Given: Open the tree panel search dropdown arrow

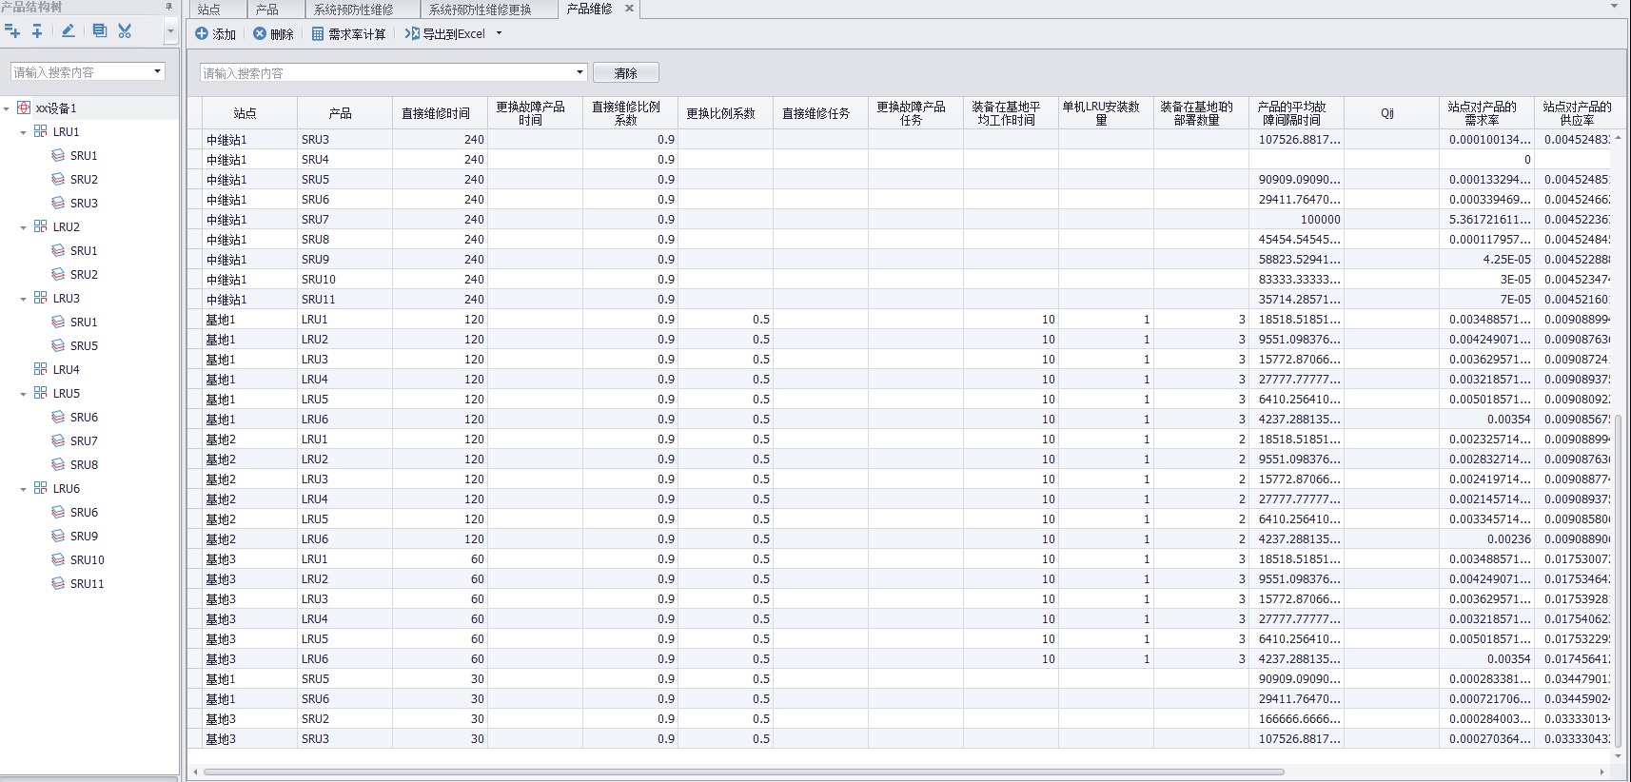Looking at the screenshot, I should point(157,71).
